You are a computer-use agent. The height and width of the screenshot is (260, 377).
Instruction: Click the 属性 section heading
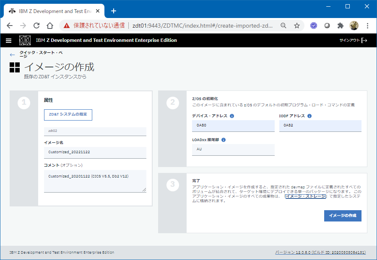pyautogui.click(x=48, y=100)
